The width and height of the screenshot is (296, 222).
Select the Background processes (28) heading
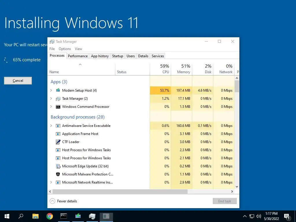[77, 117]
